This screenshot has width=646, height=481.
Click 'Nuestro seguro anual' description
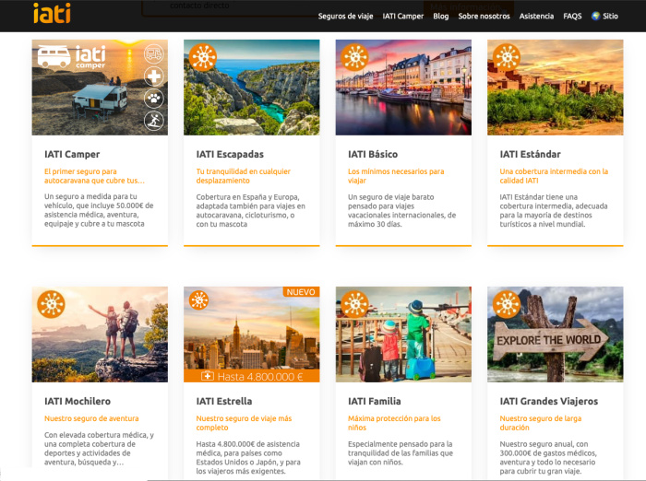(548, 458)
